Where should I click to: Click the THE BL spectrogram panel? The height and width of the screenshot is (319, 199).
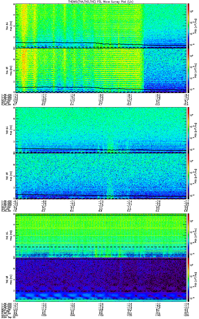101,235
